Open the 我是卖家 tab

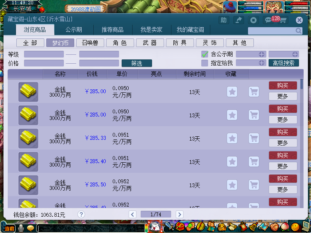pyautogui.click(x=151, y=30)
